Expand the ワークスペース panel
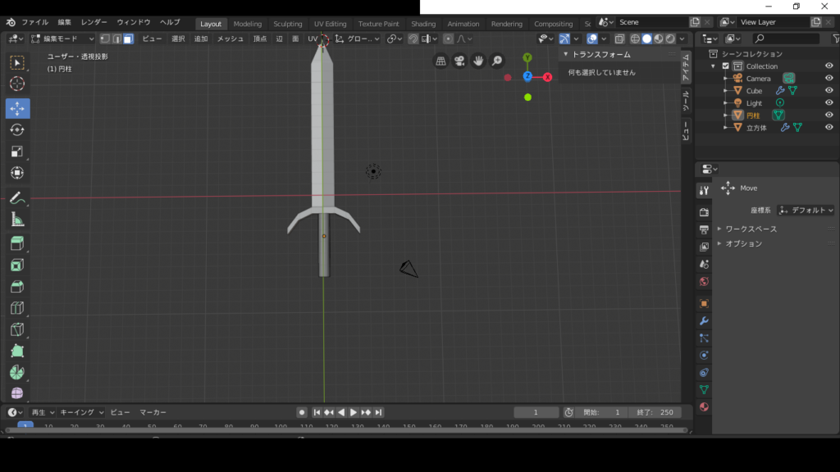Image resolution: width=840 pixels, height=472 pixels. coord(751,229)
